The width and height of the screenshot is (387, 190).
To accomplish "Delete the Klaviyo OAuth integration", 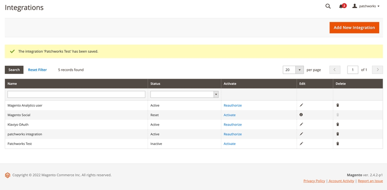I will [338, 124].
